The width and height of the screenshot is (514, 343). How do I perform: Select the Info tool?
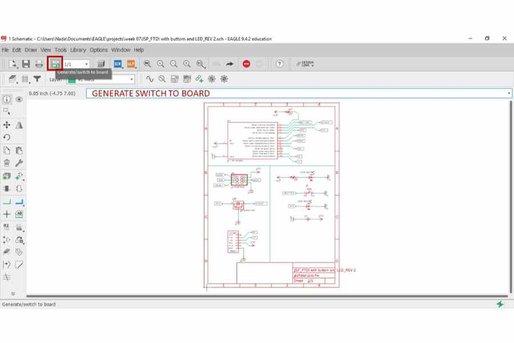pos(6,99)
